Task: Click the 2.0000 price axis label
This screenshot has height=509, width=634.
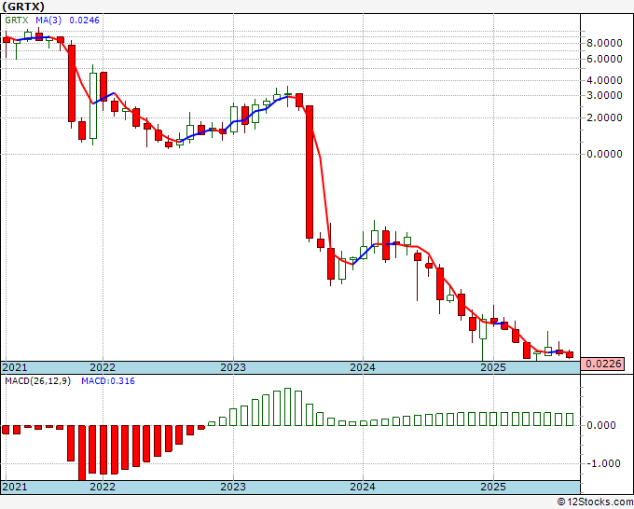Action: pyautogui.click(x=604, y=117)
